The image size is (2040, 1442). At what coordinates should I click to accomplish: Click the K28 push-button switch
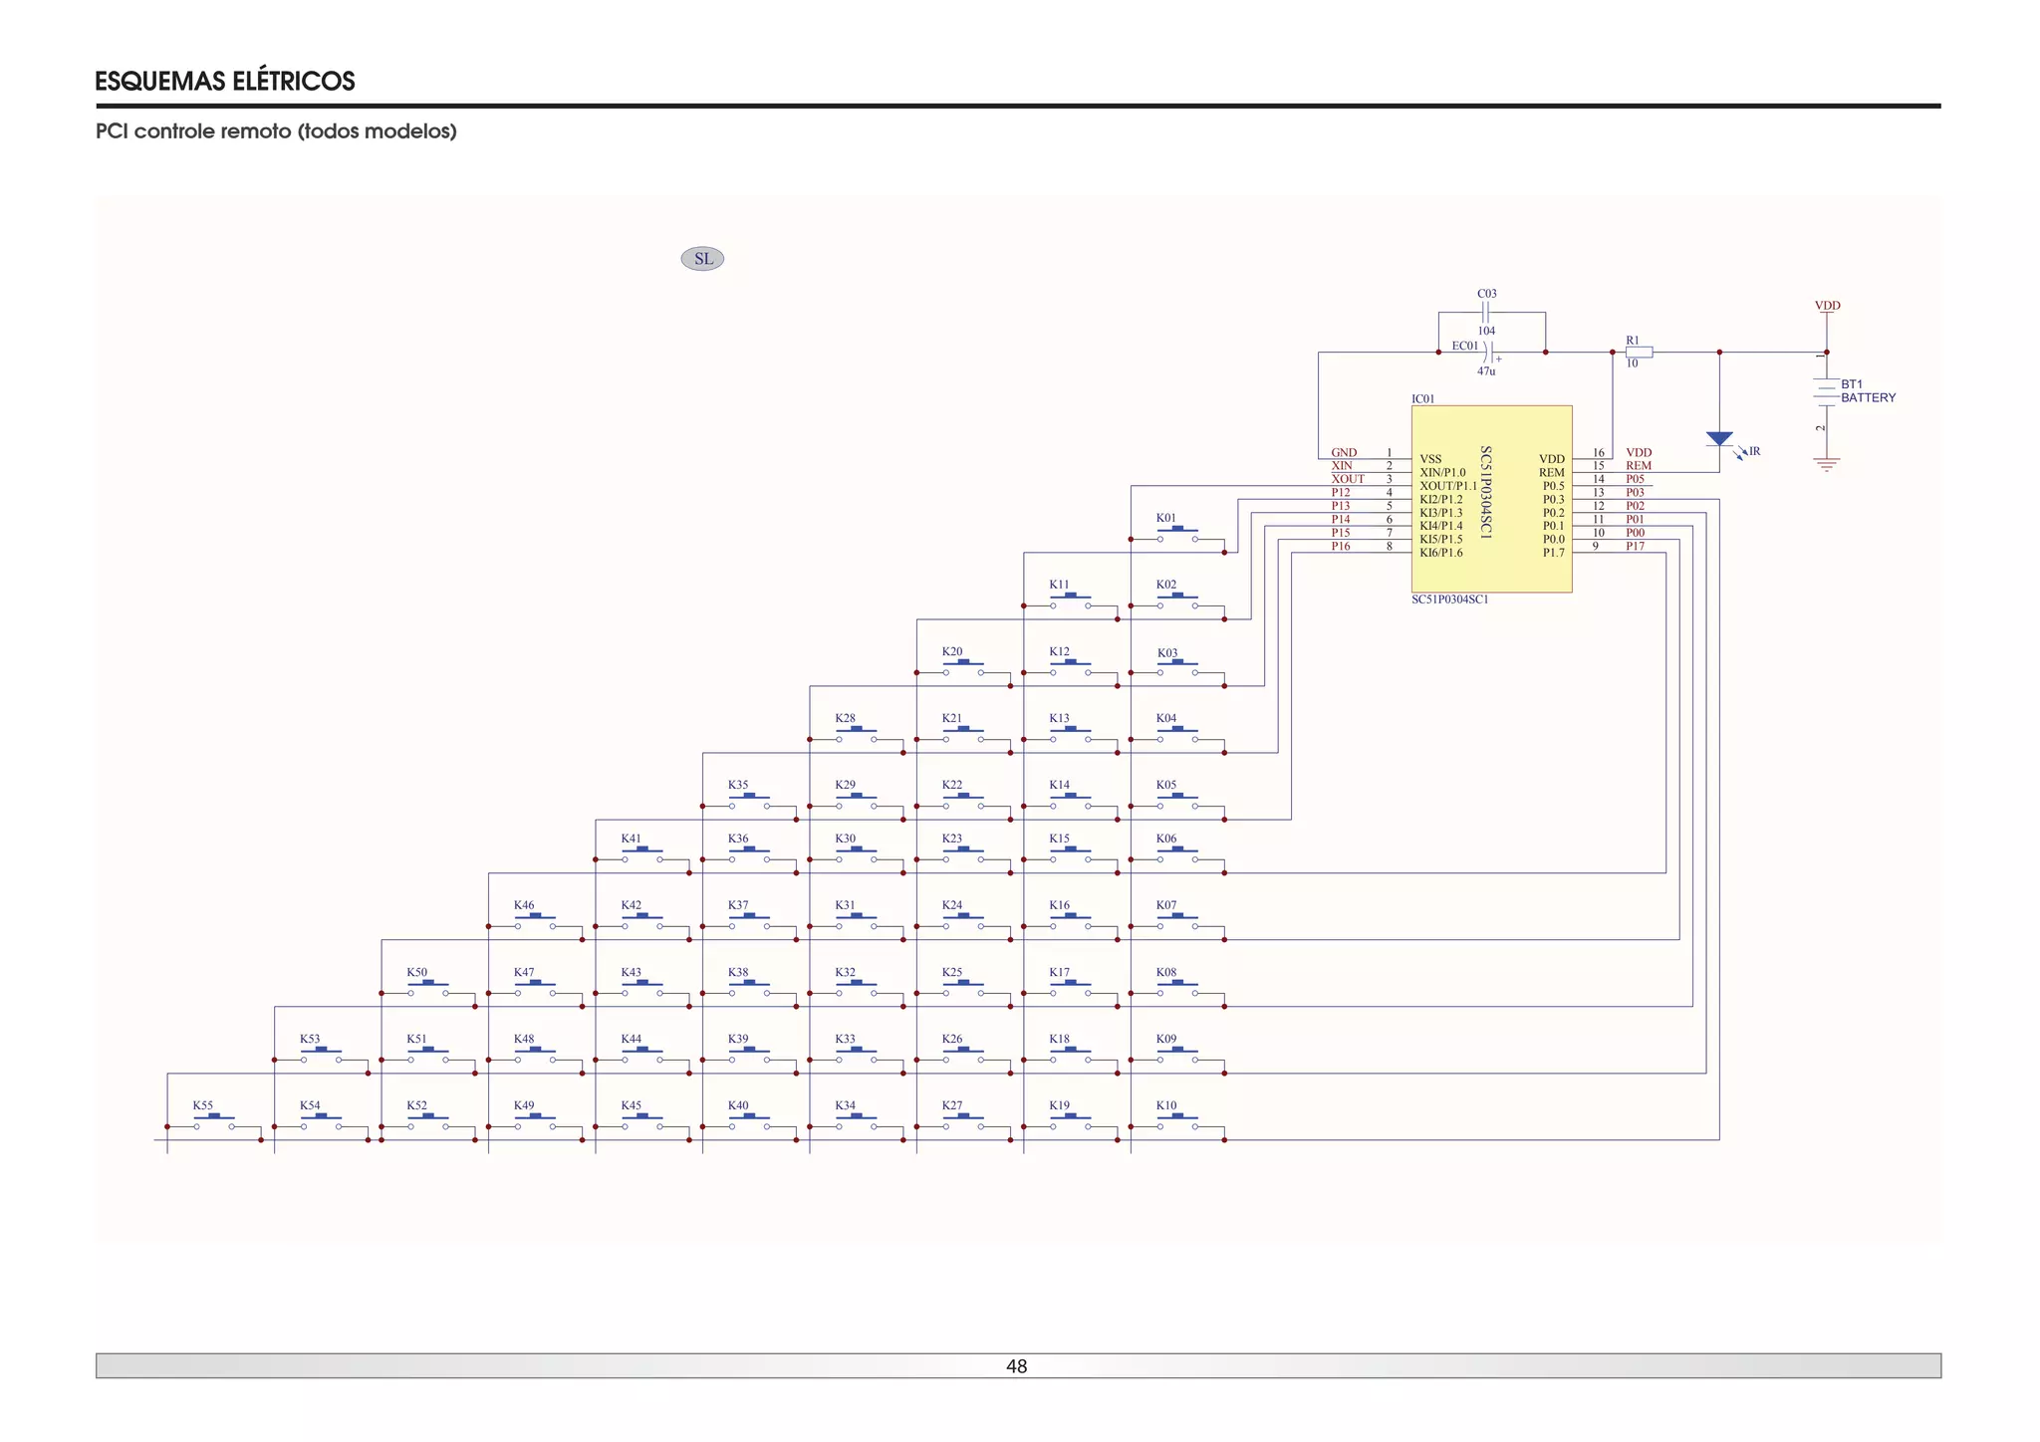point(856,735)
